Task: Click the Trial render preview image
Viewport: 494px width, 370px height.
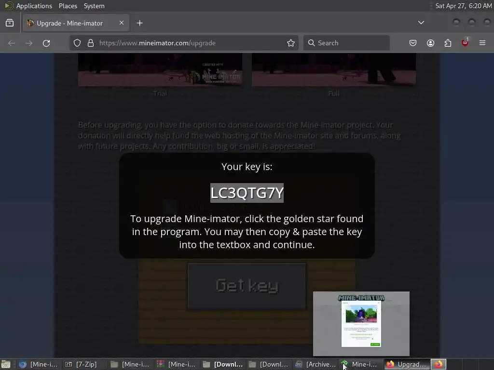Action: point(160,69)
